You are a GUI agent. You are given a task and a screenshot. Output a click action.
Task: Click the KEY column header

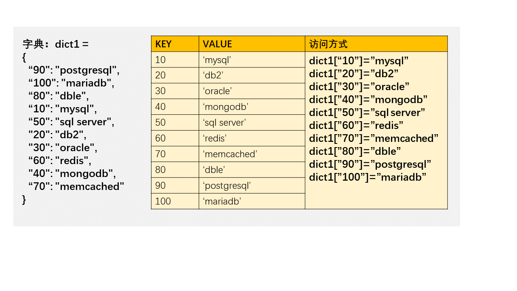coord(175,44)
